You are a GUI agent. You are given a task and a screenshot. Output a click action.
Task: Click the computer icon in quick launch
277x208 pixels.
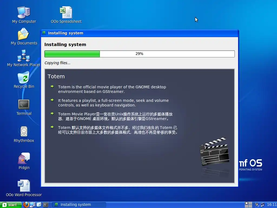point(33,205)
